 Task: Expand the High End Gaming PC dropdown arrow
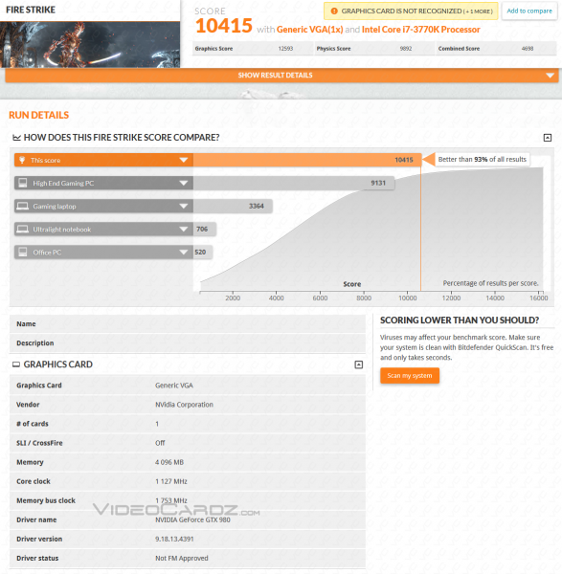pos(184,183)
